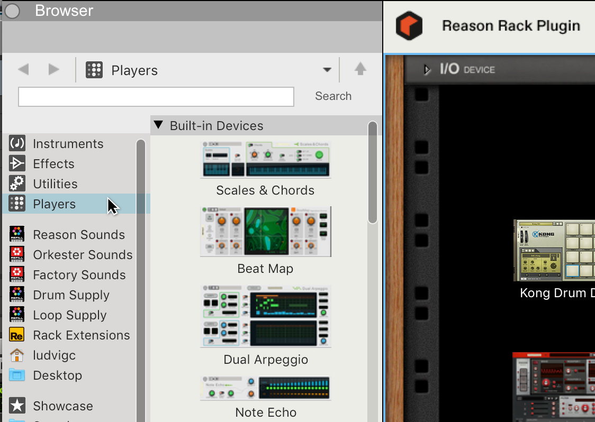
Task: Go forward with the right arrow
Action: coord(54,69)
